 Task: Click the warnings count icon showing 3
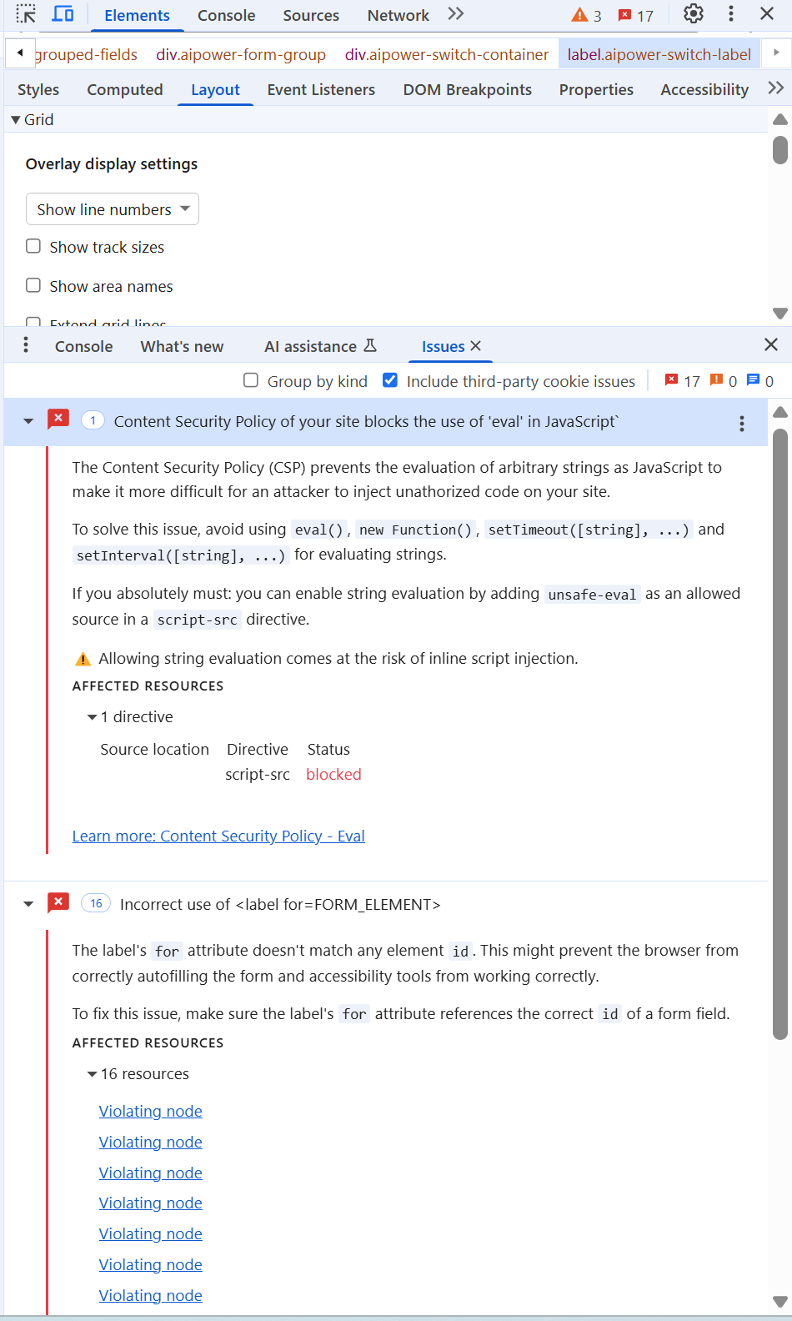586,15
